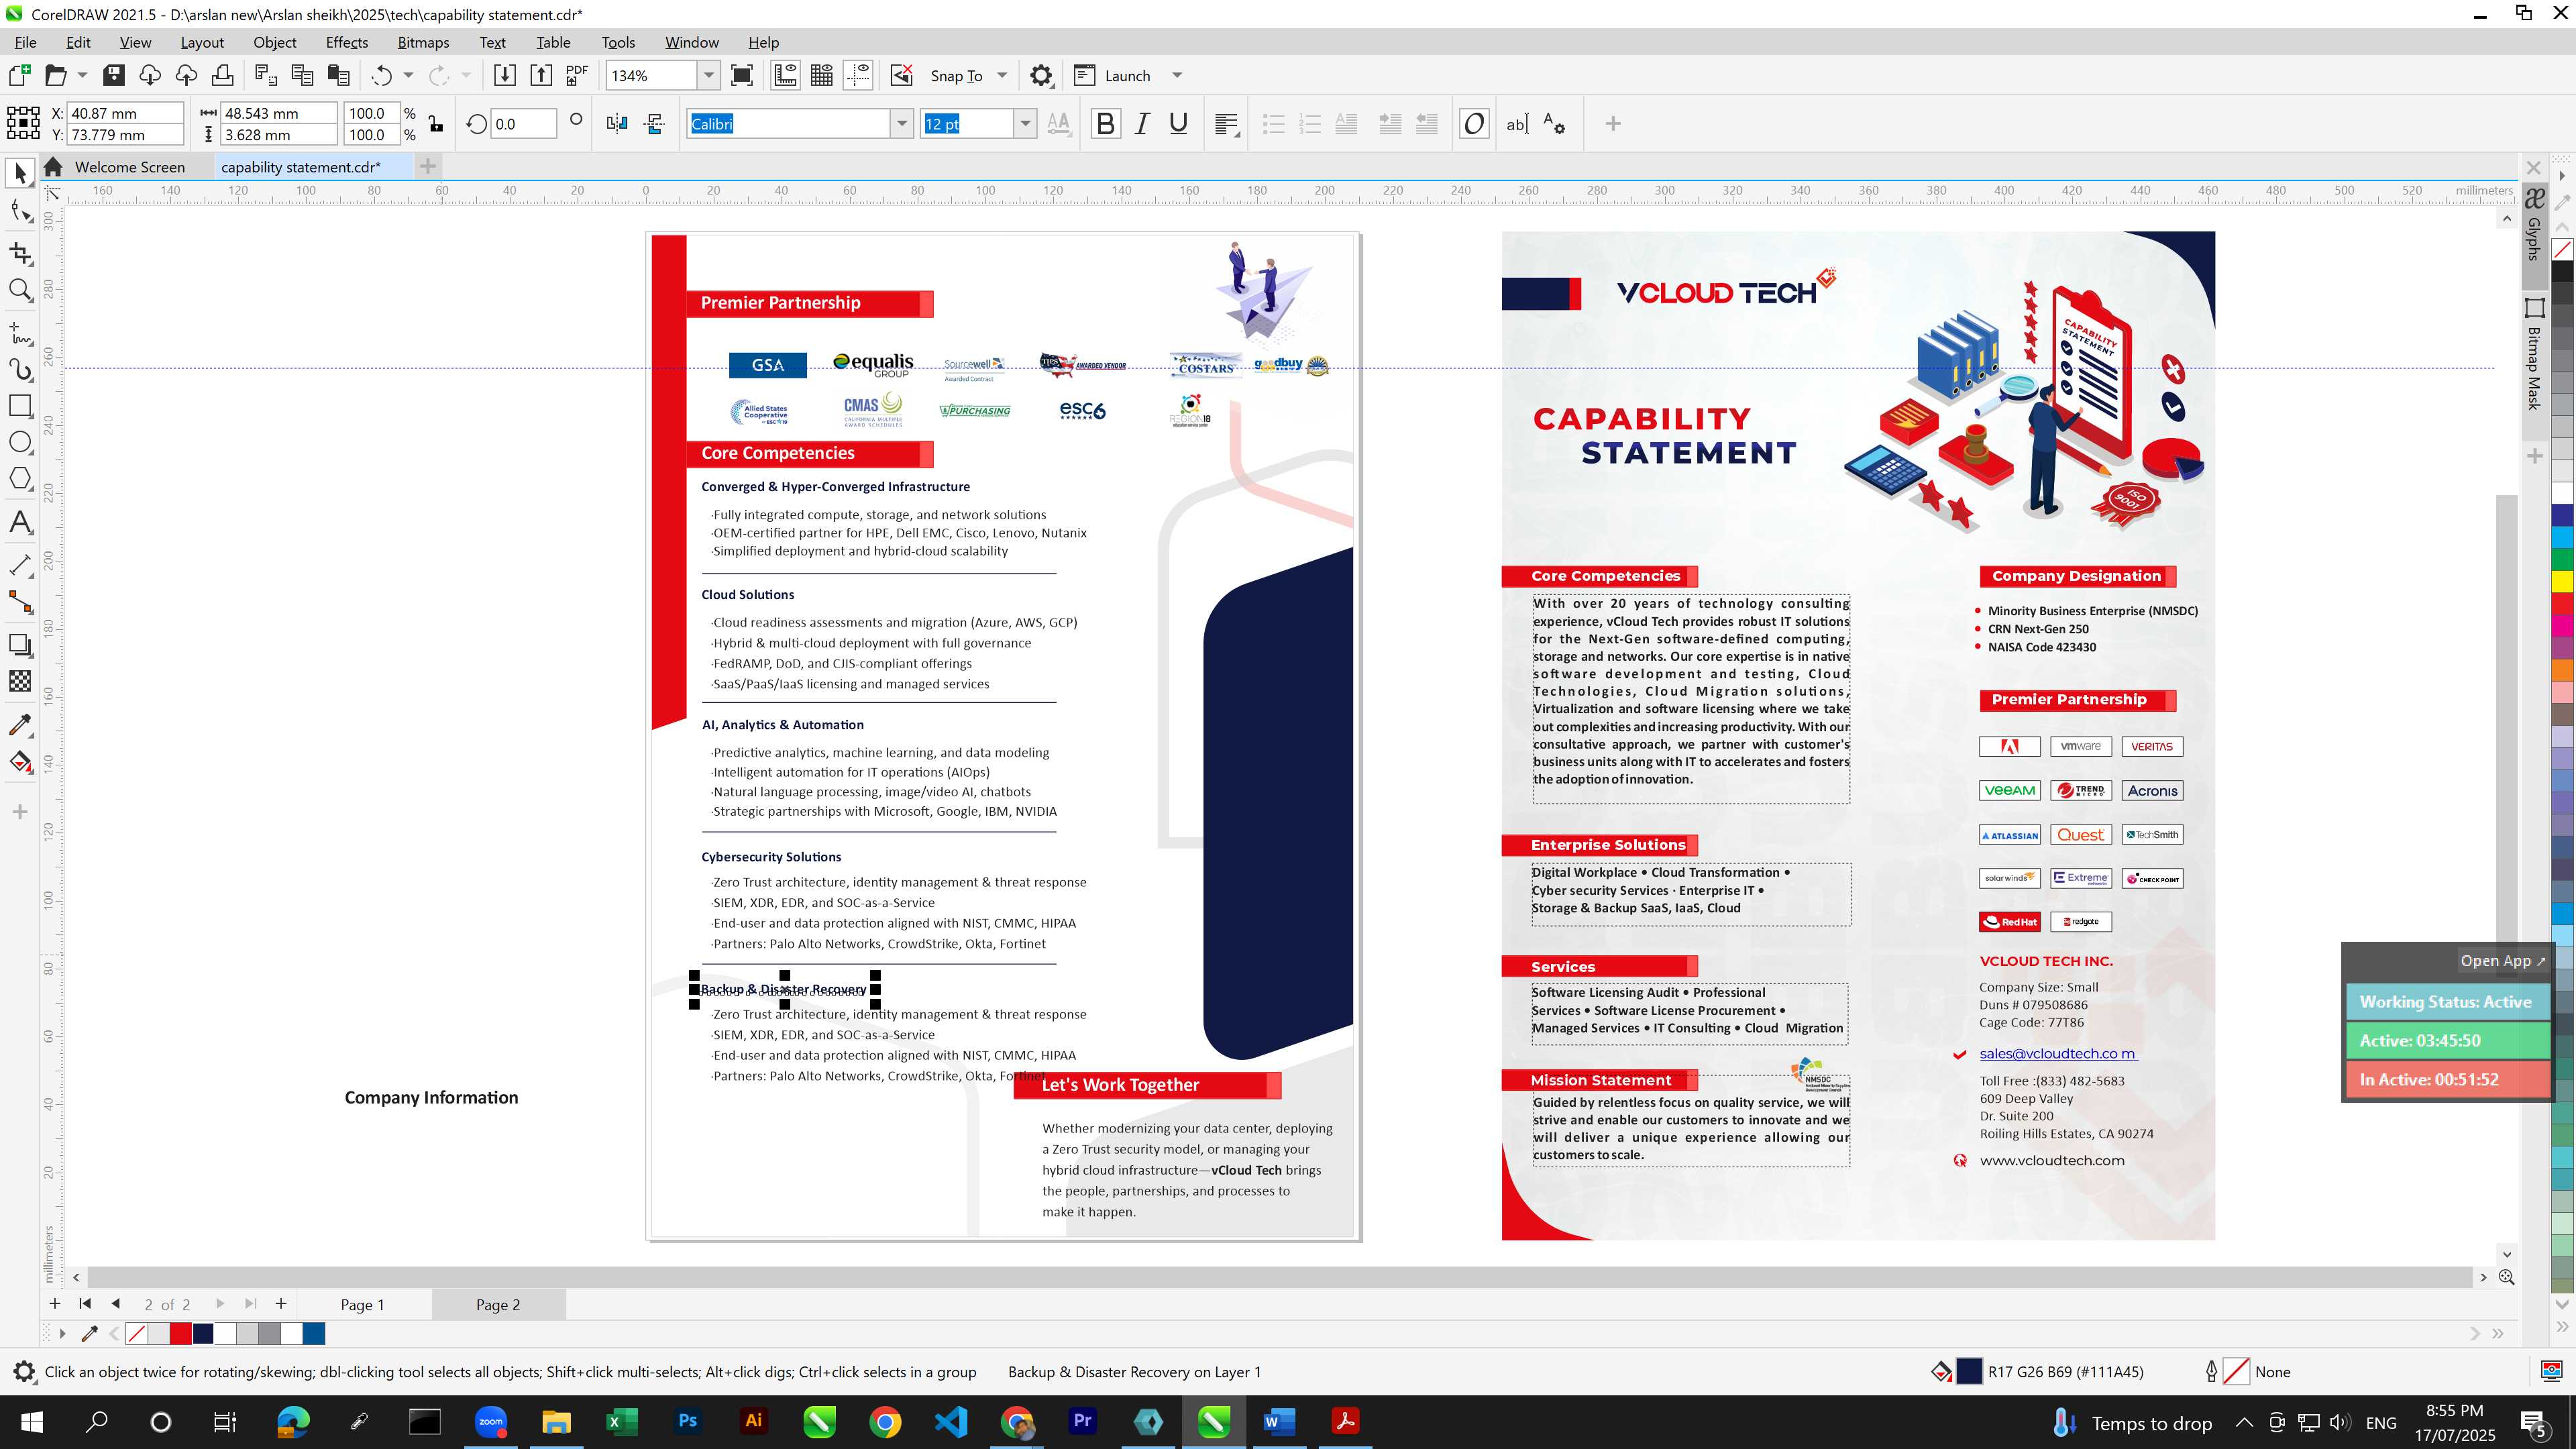Click the Full-screen preview icon

(742, 75)
